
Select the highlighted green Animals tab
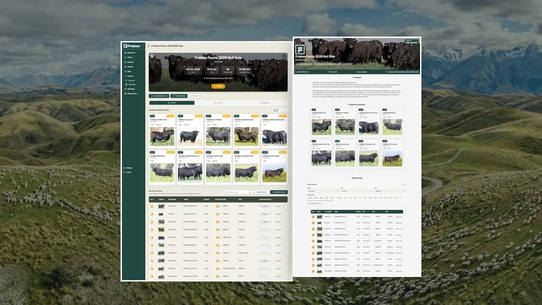[172, 103]
